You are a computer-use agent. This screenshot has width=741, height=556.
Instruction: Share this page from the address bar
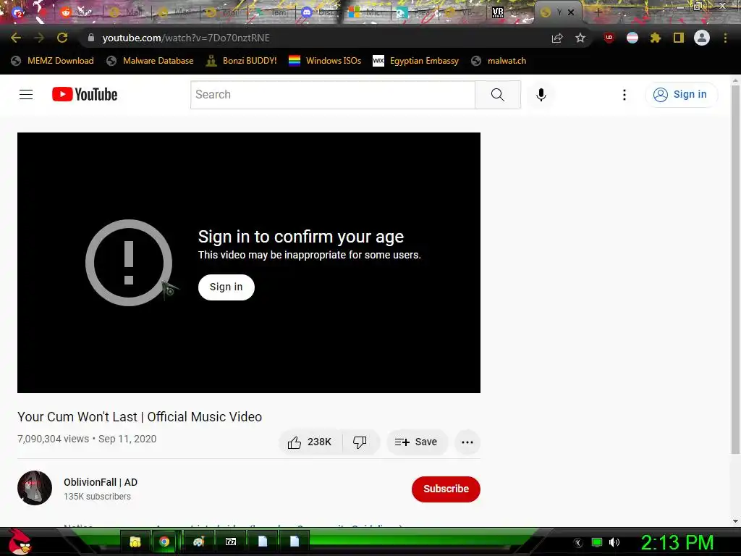point(557,38)
